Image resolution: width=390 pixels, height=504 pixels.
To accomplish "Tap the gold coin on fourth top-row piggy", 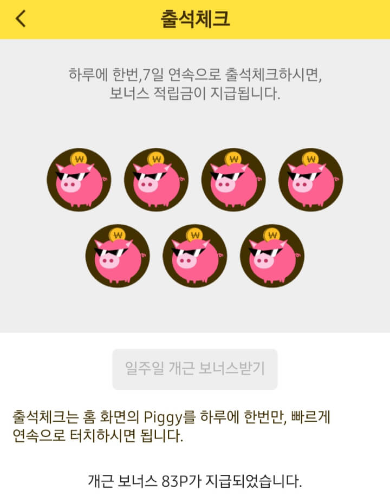I will pyautogui.click(x=310, y=159).
